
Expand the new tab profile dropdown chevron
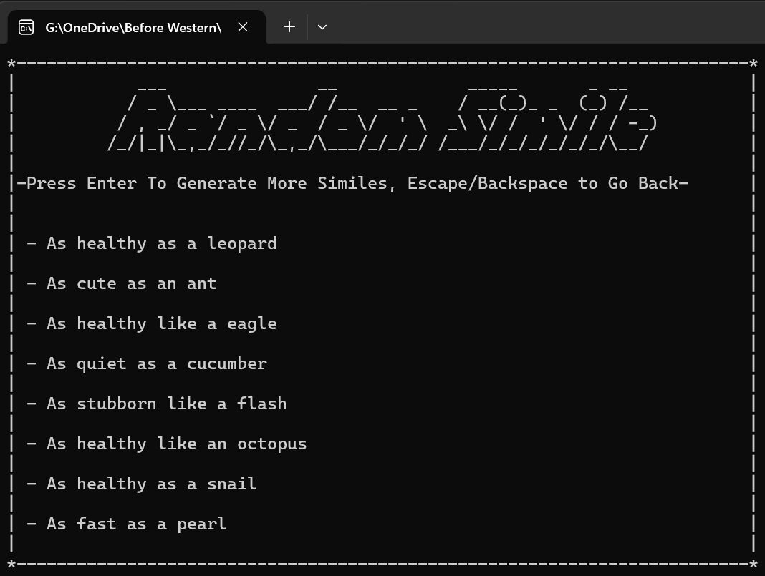[x=322, y=27]
